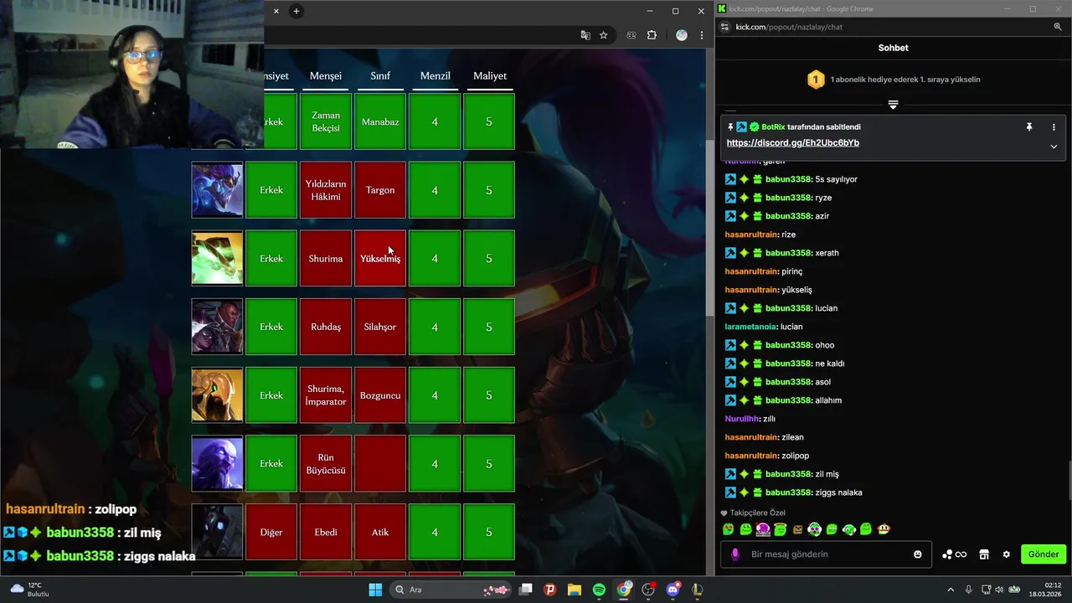The height and width of the screenshot is (603, 1072).
Task: Click the Zaman Bekçisi cell
Action: 326,121
